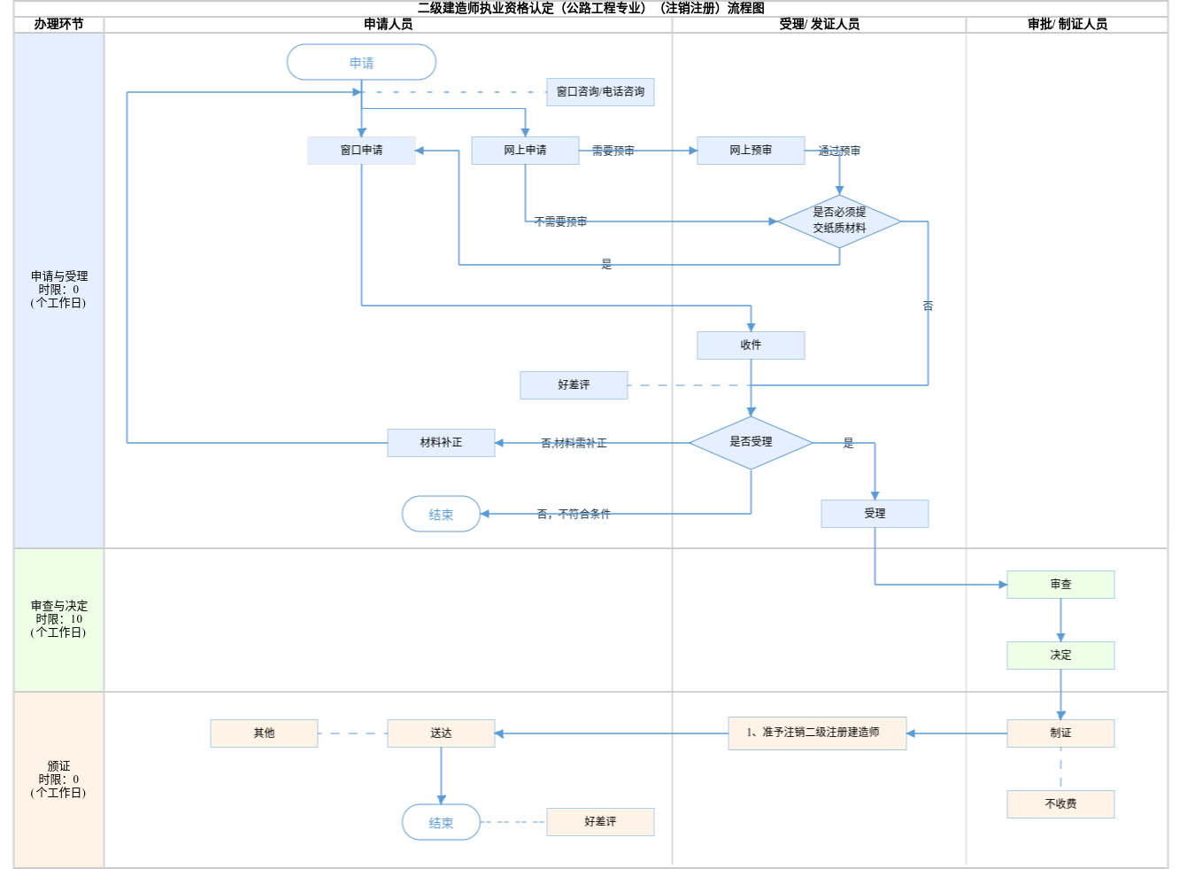Click the 窗口申请 step box
Screen dimensions: 1195x869
pos(361,151)
